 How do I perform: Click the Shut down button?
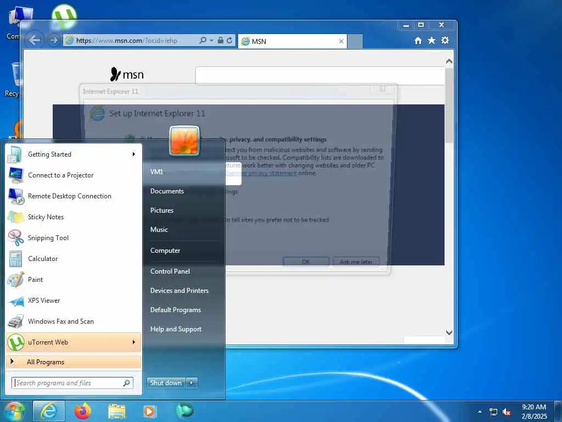166,383
